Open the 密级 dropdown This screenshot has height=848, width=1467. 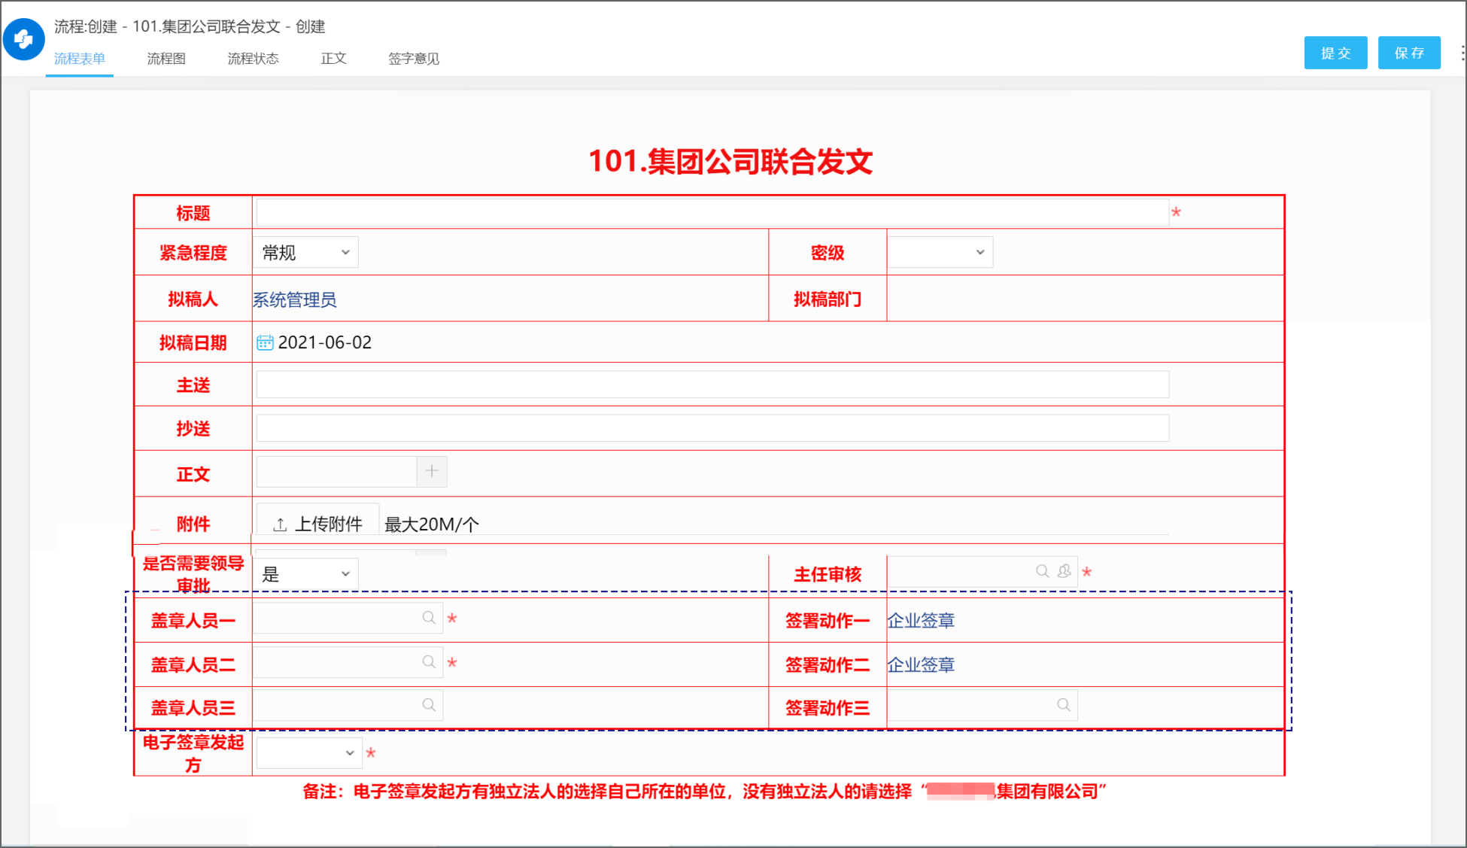pyautogui.click(x=940, y=252)
